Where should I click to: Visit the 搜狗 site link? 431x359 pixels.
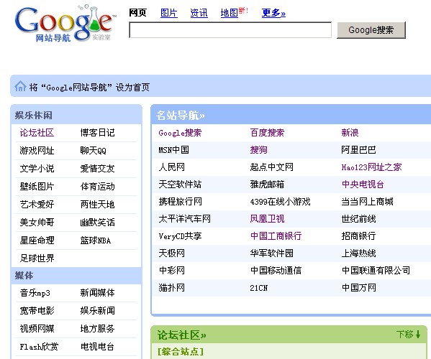(x=258, y=150)
